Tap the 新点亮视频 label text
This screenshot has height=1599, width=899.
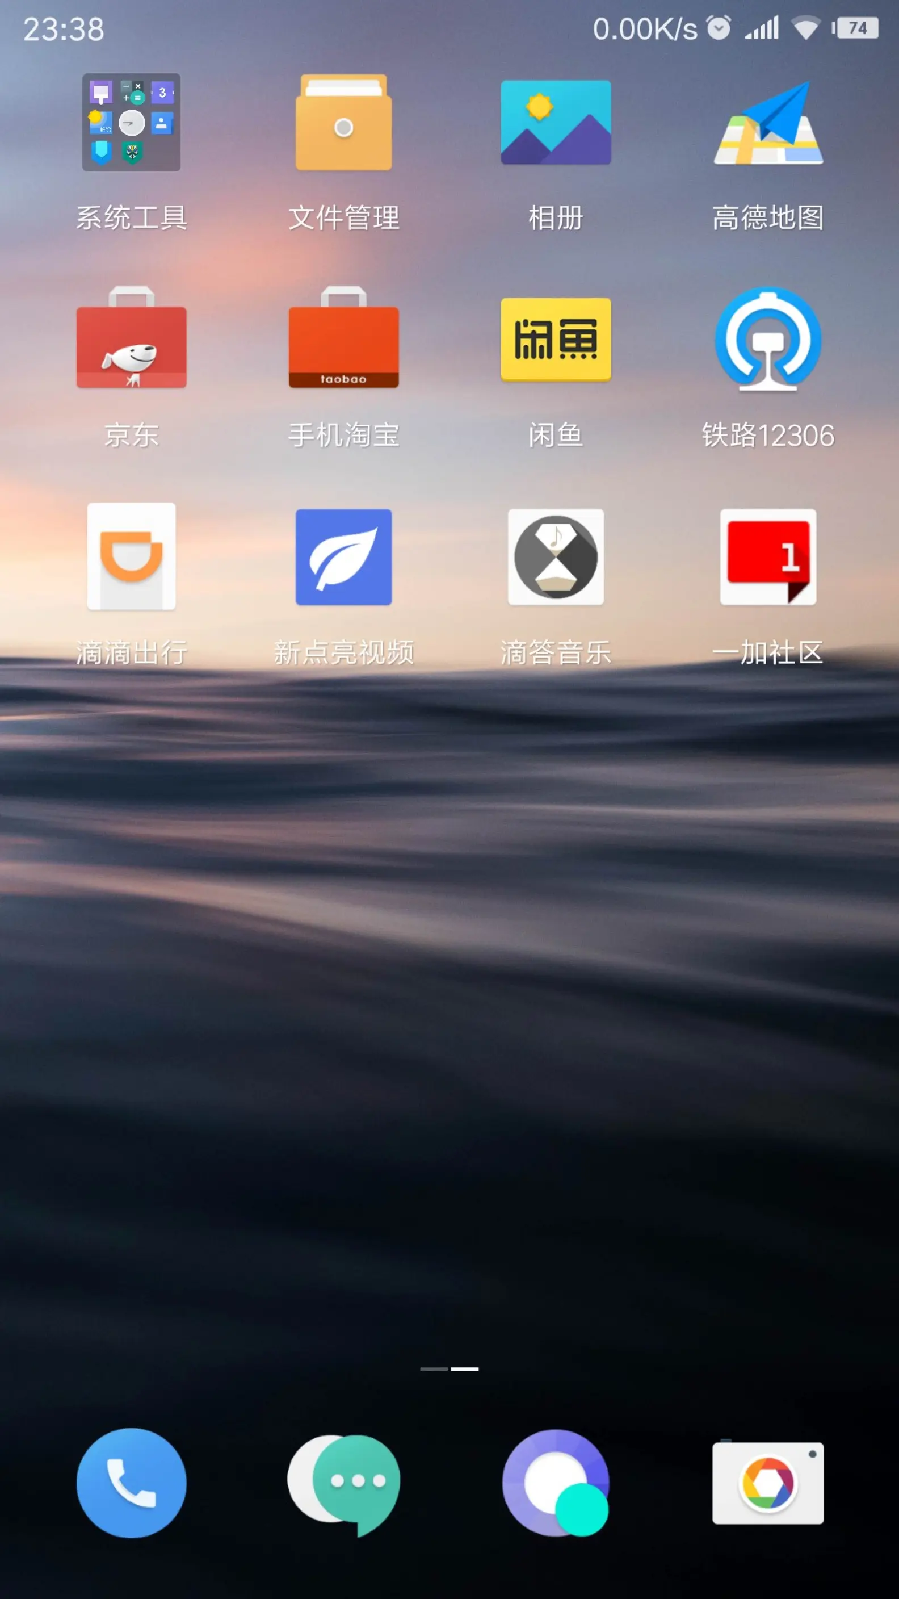point(344,653)
